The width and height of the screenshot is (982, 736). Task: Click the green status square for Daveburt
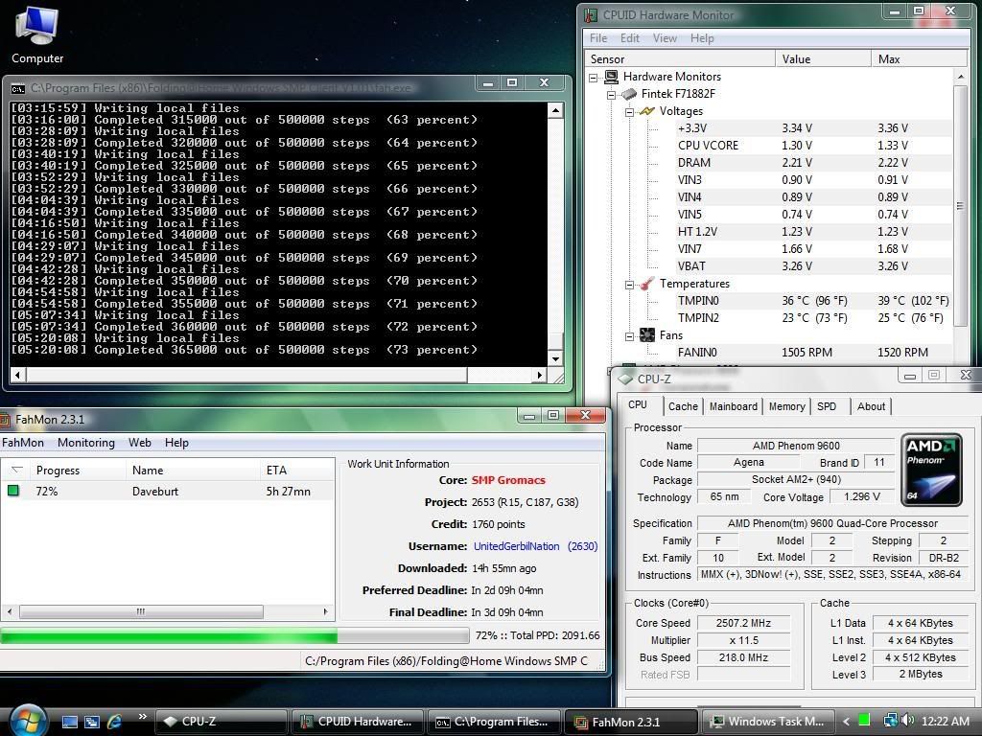(13, 491)
